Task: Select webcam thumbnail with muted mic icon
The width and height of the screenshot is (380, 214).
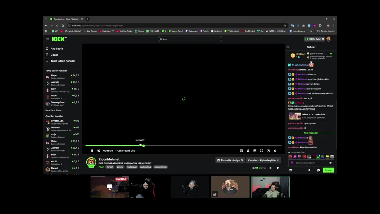Action: [x=230, y=187]
